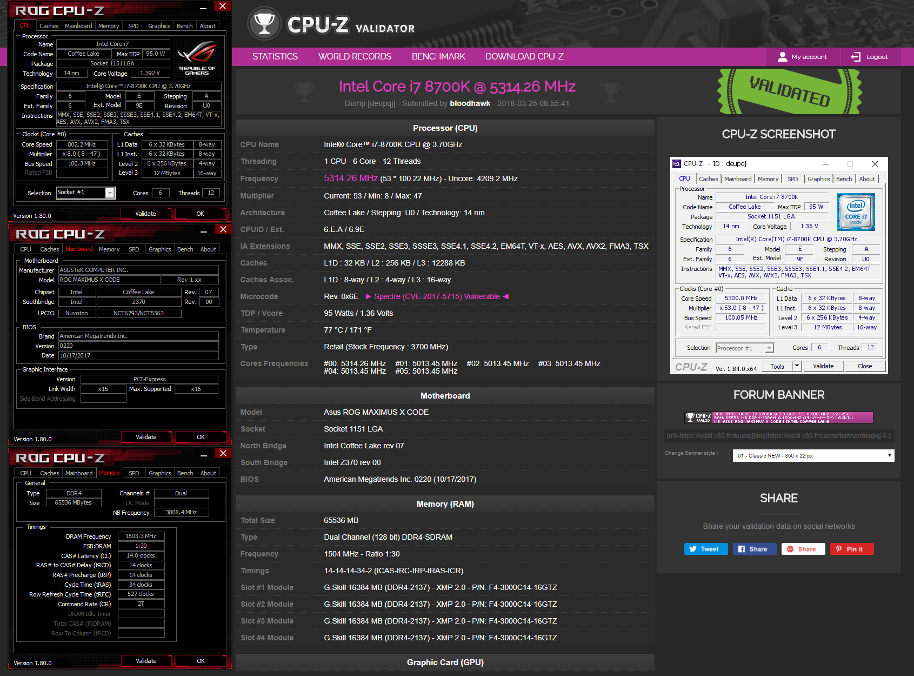This screenshot has height=676, width=914.
Task: Click OK in the ROG Memory window
Action: [201, 661]
